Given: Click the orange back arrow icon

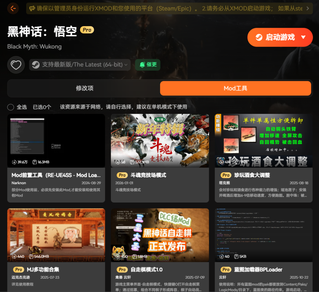Looking at the screenshot, I should [x=13, y=8].
